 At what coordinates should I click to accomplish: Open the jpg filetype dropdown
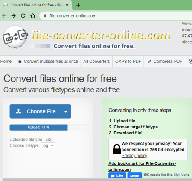click(48, 145)
